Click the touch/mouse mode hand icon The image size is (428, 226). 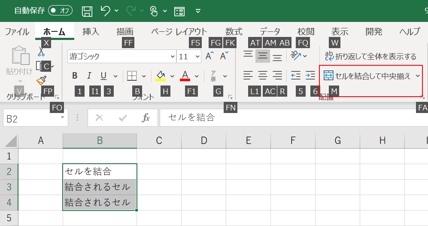tap(154, 11)
